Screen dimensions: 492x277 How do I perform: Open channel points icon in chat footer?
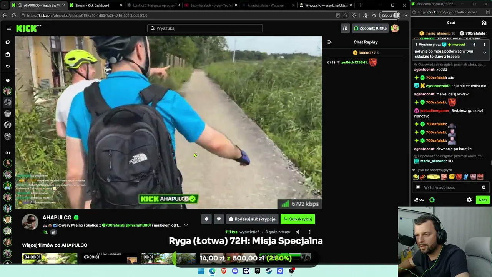(x=419, y=200)
